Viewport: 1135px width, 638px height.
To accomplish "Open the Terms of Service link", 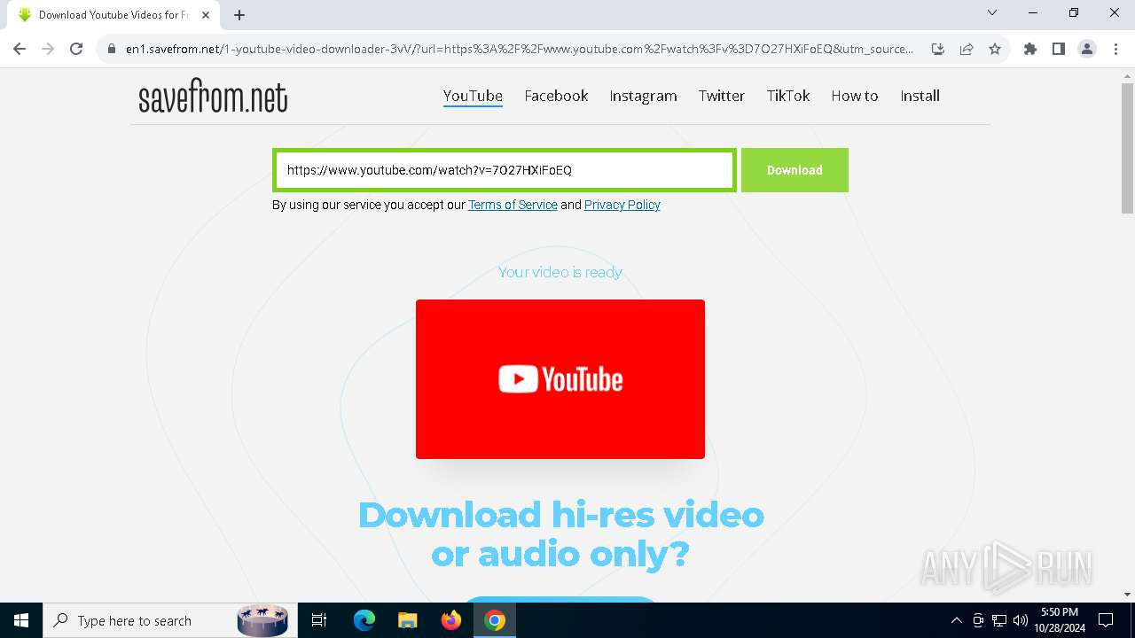I will coord(513,205).
